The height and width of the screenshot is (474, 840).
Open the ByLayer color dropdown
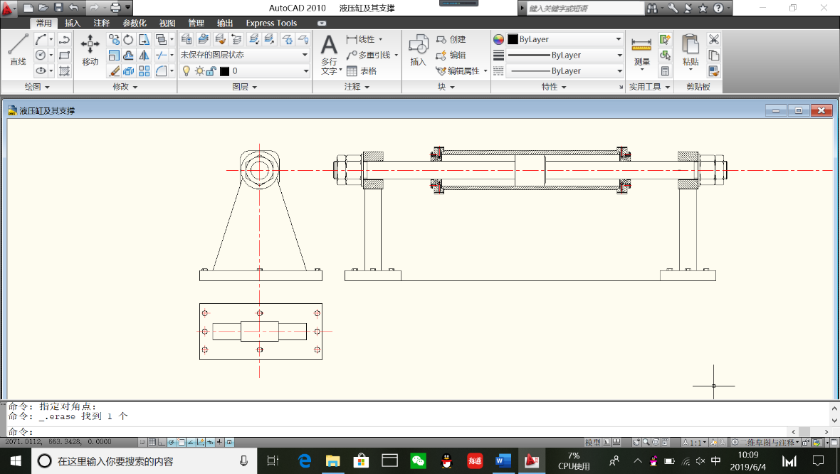point(618,39)
